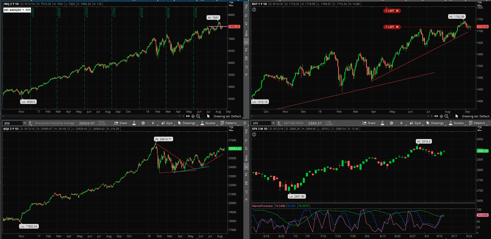The image size is (491, 239).
Task: Open Drawing set: Default menu under RUT chart
Action: [476, 116]
